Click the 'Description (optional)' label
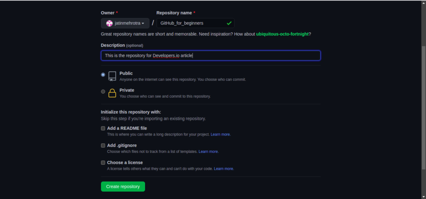The image size is (426, 199). (x=122, y=45)
